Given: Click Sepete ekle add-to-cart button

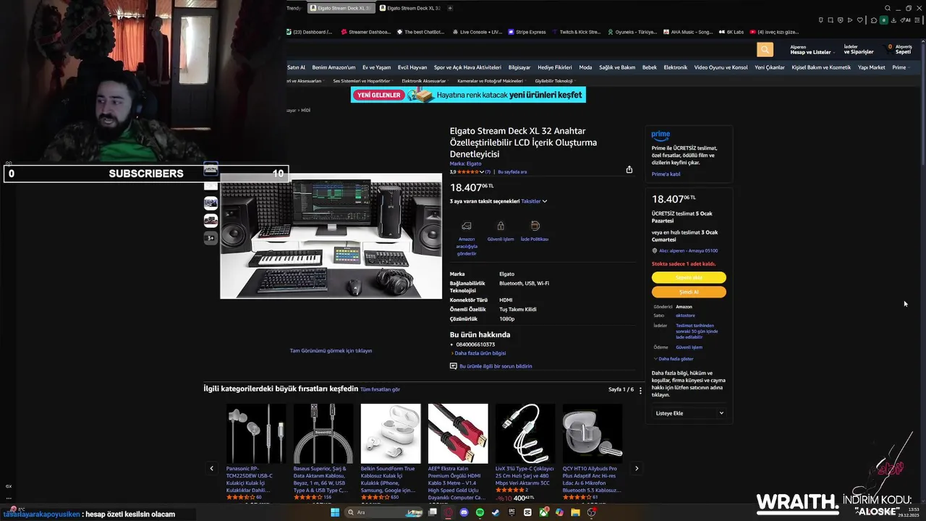Looking at the screenshot, I should (689, 278).
